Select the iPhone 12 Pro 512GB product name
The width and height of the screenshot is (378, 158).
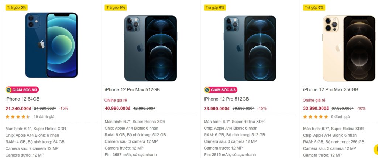226,99
